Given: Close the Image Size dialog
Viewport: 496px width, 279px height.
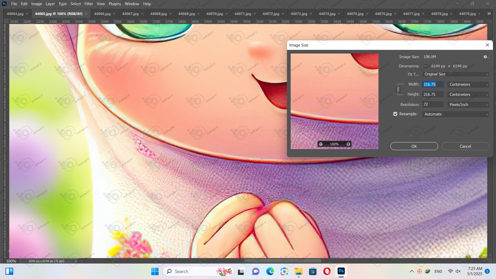Looking at the screenshot, I should [487, 45].
